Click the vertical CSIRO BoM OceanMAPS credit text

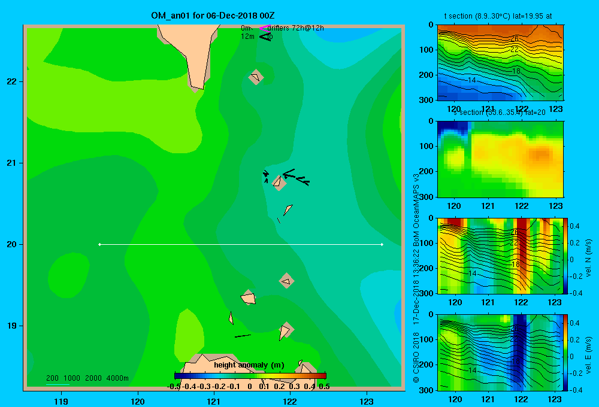point(416,279)
